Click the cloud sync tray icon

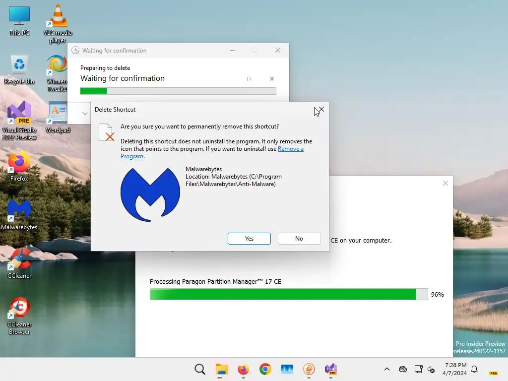click(403, 369)
